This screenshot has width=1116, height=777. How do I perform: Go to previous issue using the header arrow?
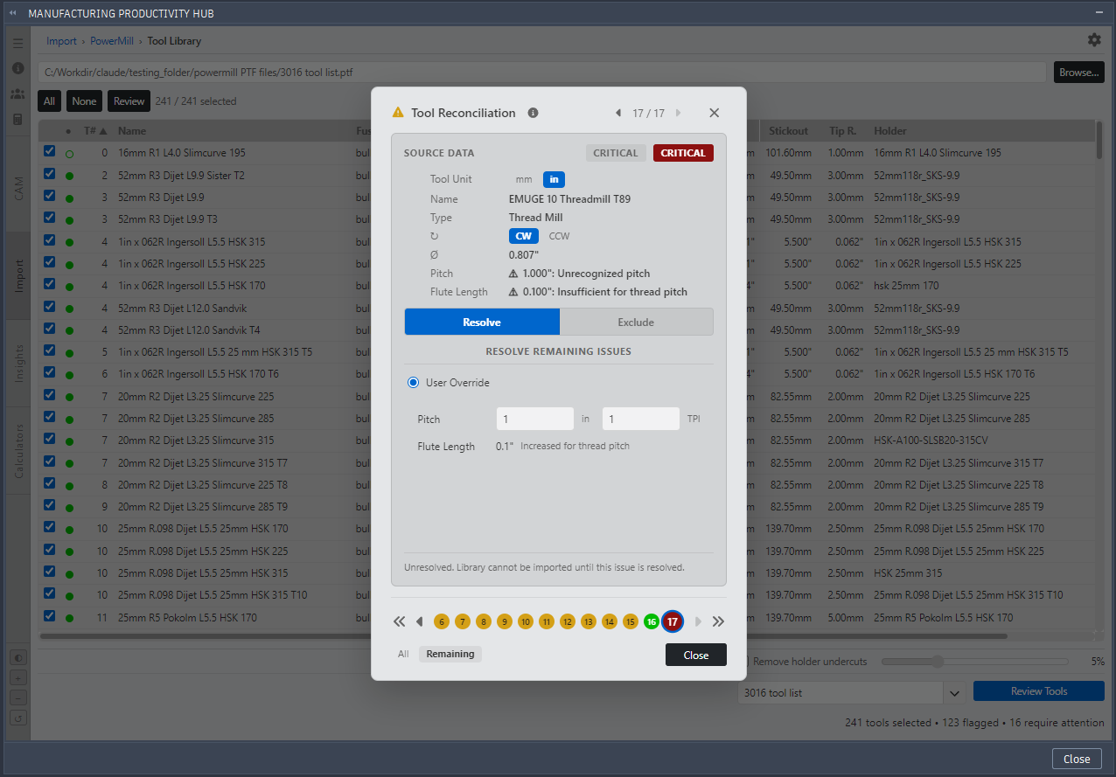click(618, 113)
